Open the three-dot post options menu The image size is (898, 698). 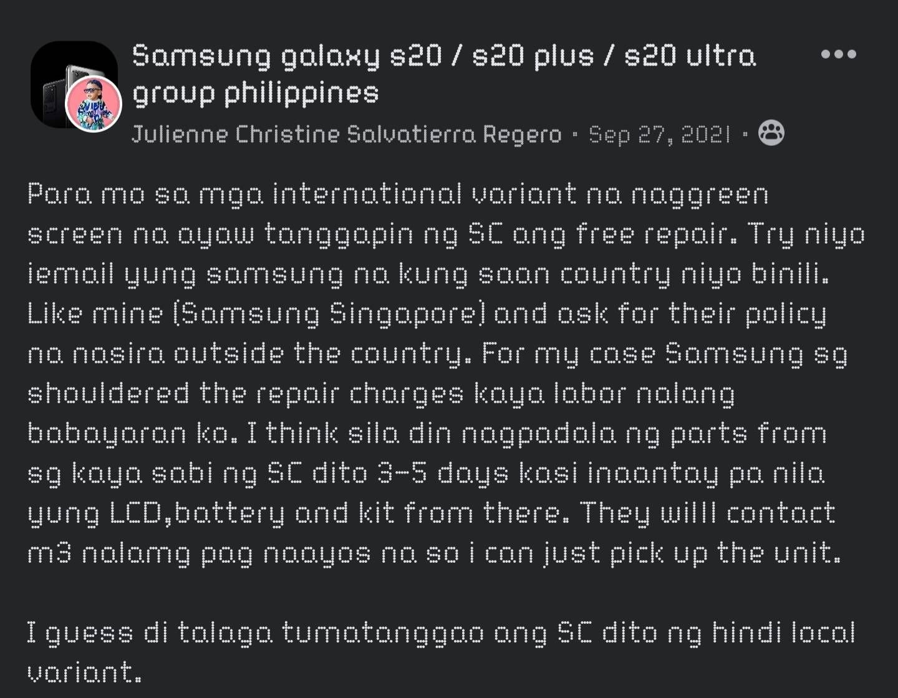[838, 54]
